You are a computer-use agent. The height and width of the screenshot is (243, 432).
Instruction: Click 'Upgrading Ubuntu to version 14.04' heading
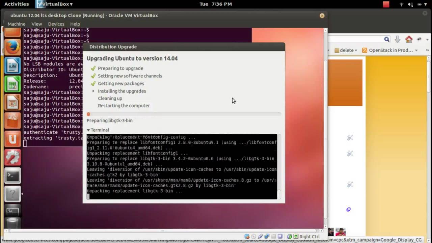click(x=132, y=58)
